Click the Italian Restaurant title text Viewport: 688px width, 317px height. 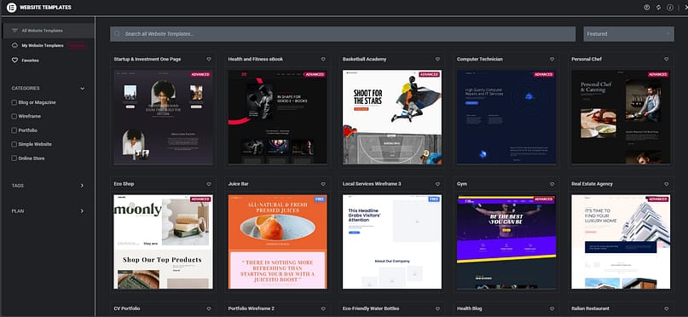pyautogui.click(x=590, y=308)
